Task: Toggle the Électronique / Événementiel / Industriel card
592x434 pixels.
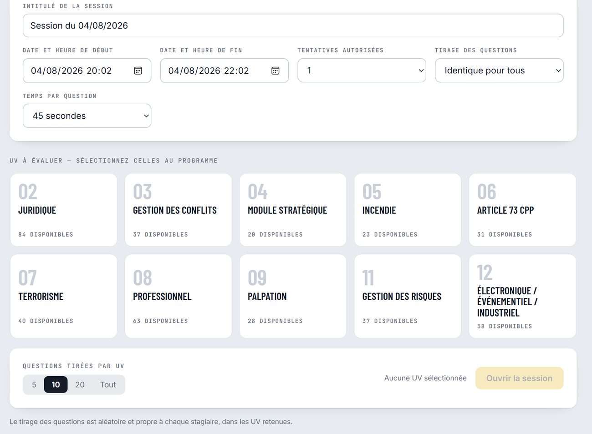Action: 522,296
